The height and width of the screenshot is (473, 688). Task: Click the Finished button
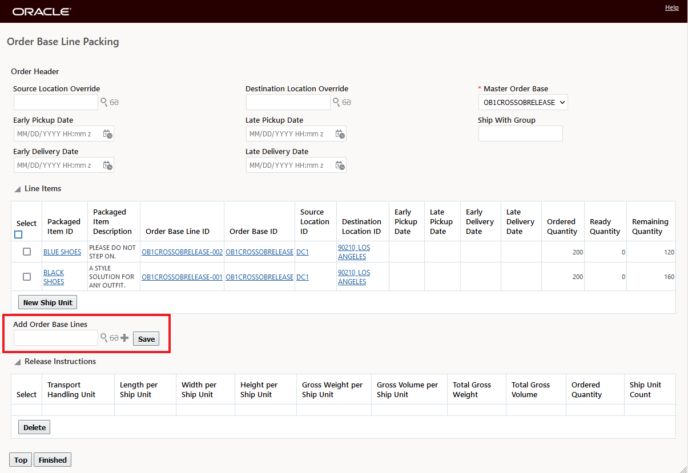pos(53,460)
